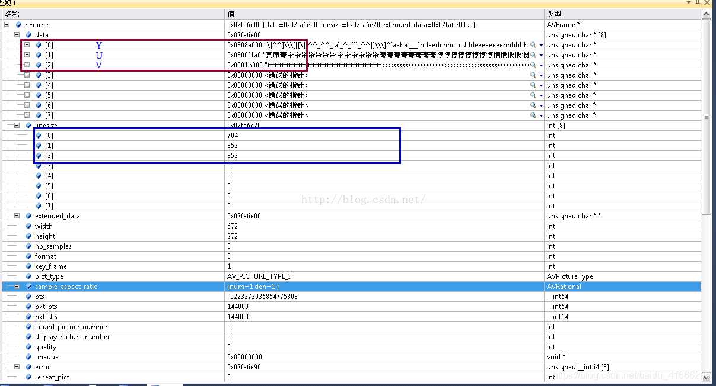This screenshot has height=386, width=716.
Task: Select the error value 0x02fa6e90
Action: tap(244, 367)
